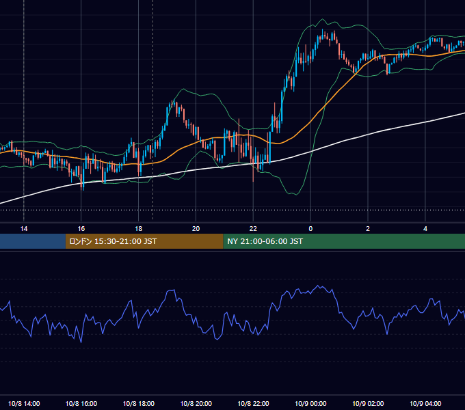Screen dimensions: 465x410
Task: Click the 10/8 18:00 date label
Action: click(139, 403)
